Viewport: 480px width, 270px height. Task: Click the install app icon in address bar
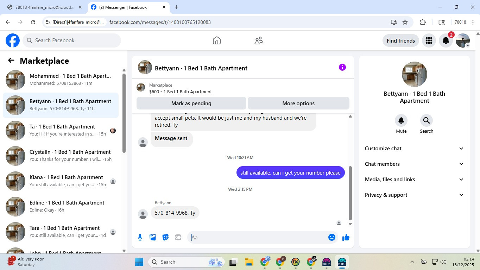click(x=394, y=22)
